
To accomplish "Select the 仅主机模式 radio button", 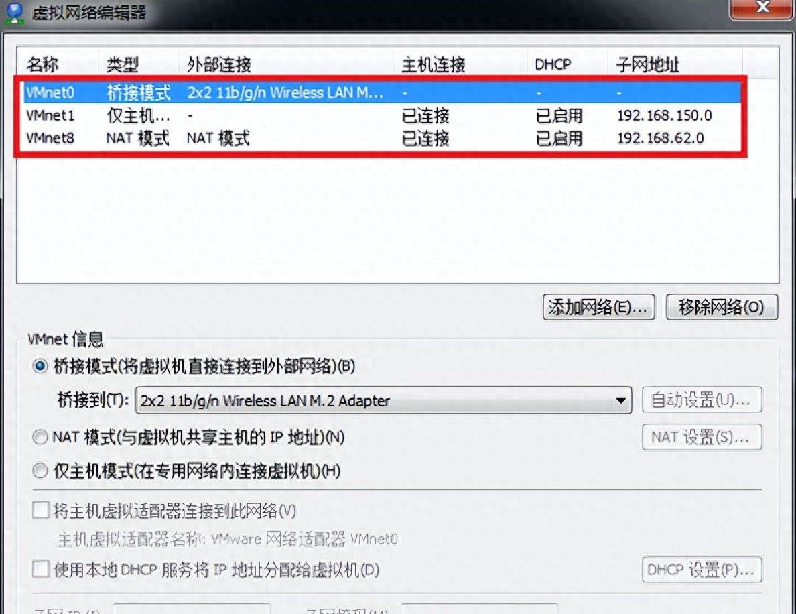I will 40,471.
